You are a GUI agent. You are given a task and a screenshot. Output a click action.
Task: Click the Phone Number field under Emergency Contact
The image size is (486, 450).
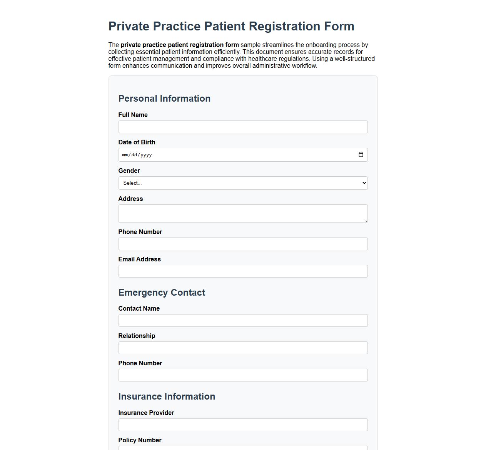(243, 375)
